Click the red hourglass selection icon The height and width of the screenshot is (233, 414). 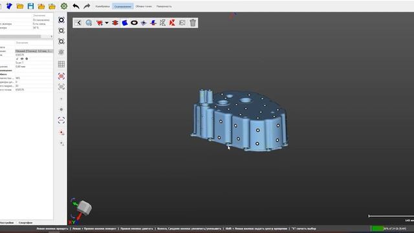tap(172, 23)
